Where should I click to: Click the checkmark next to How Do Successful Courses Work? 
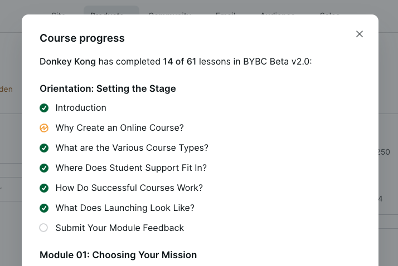pos(44,188)
